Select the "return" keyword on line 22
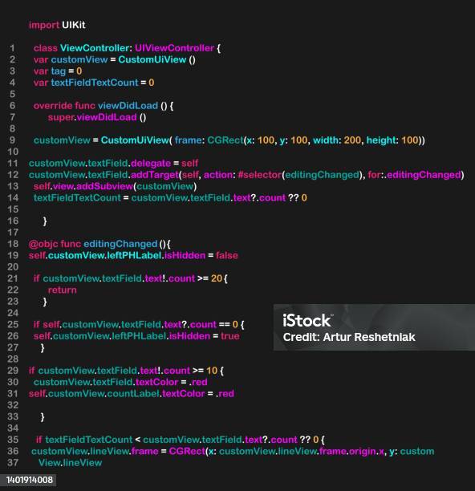 click(63, 290)
